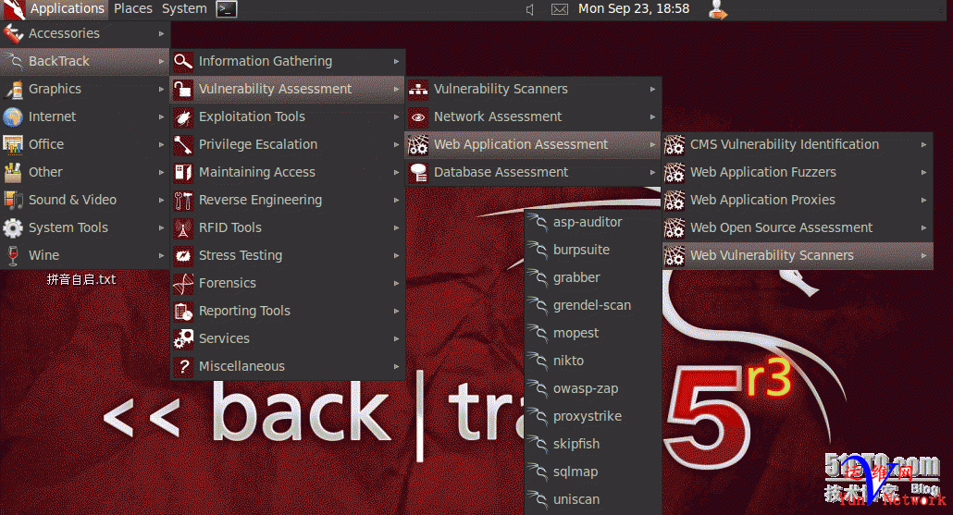The width and height of the screenshot is (953, 515).
Task: Select BackTrack menu entry
Action: click(x=85, y=61)
